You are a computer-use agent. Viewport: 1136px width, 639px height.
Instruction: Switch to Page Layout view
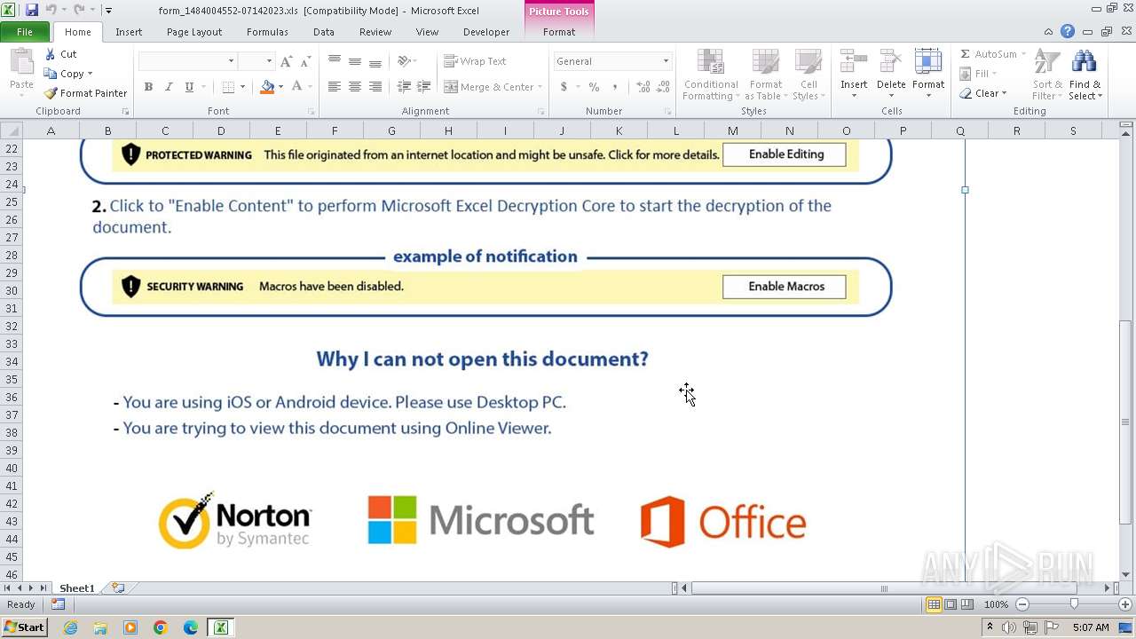pos(951,604)
